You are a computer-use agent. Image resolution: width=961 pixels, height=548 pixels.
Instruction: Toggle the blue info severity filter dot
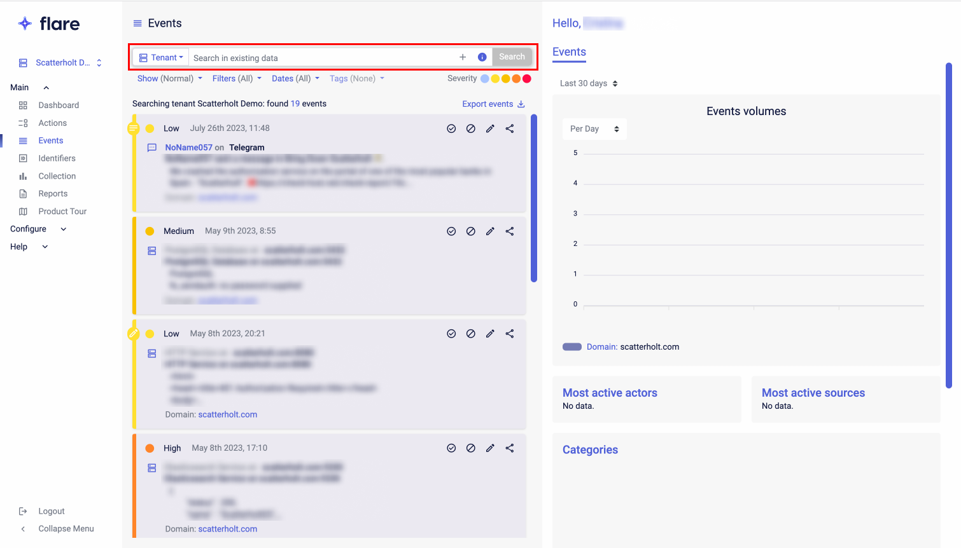[485, 79]
